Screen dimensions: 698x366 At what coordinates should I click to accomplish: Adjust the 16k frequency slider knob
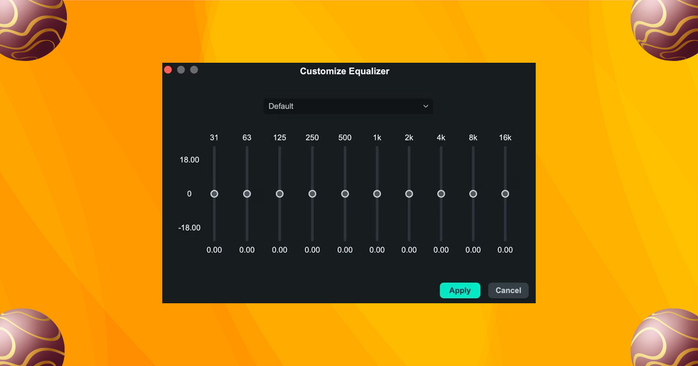click(x=505, y=193)
